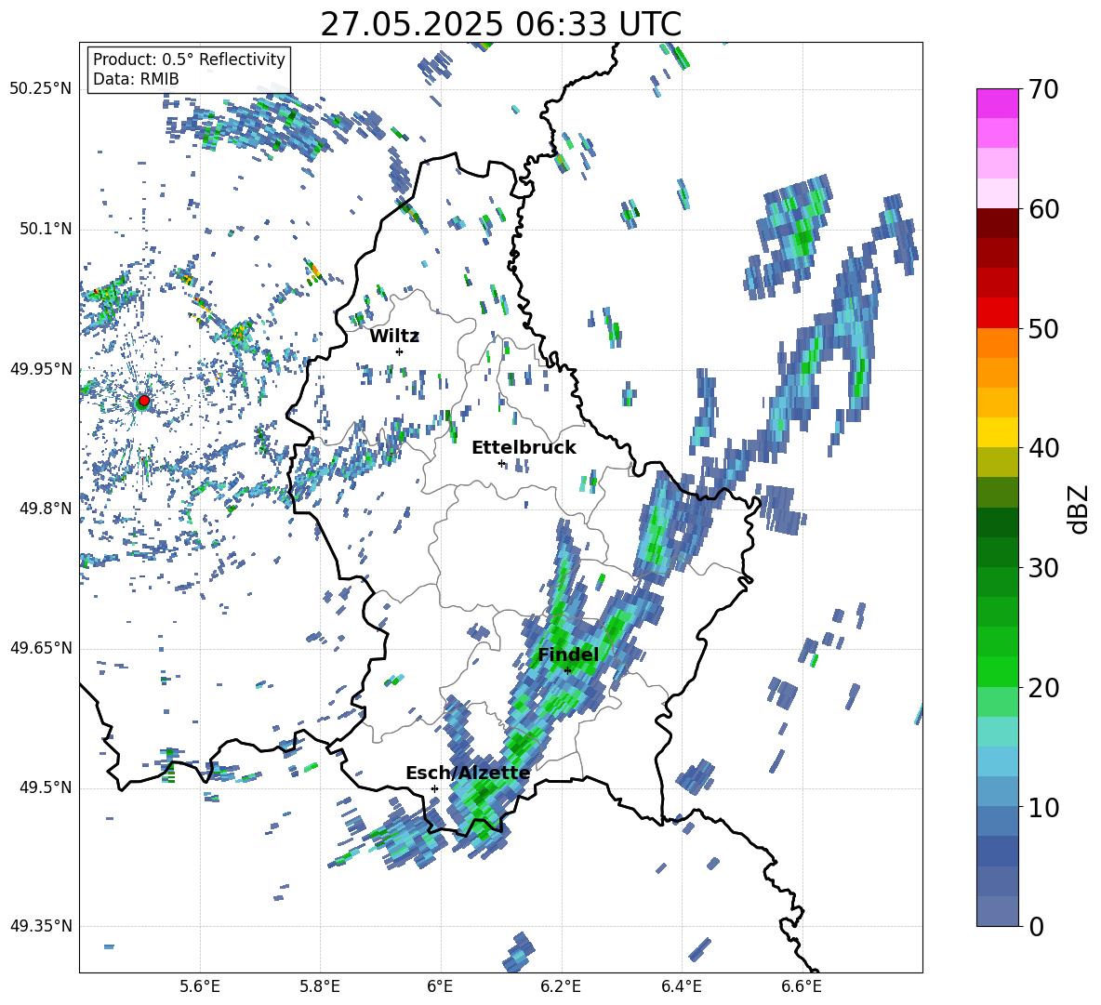
Task: Click the 6.6°E longitude label
Action: pos(802,986)
